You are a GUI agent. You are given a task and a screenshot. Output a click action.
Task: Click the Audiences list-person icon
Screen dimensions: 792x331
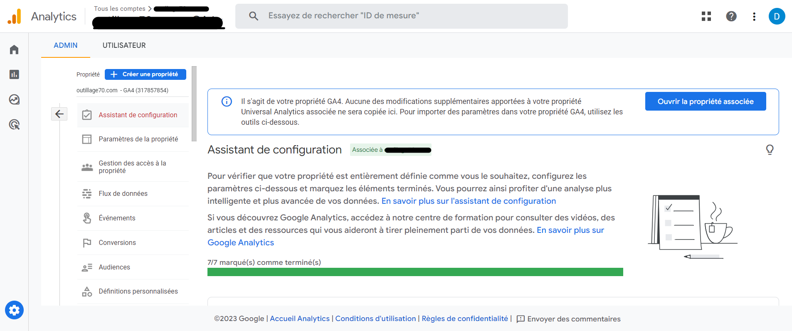pos(87,267)
